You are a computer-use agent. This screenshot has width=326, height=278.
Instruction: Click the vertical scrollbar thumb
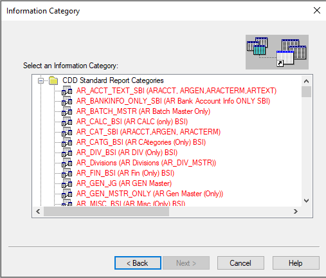click(306, 92)
